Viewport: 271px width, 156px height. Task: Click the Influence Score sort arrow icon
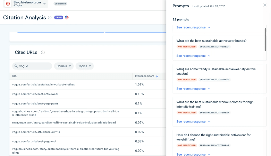tap(157, 76)
